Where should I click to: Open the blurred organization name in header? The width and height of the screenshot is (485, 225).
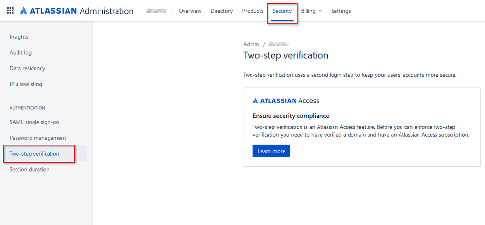[155, 11]
